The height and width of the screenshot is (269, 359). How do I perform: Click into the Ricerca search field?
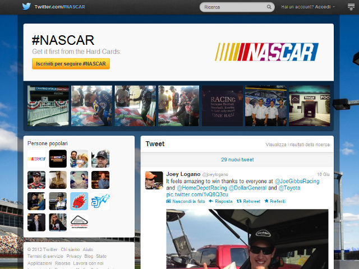tap(233, 7)
